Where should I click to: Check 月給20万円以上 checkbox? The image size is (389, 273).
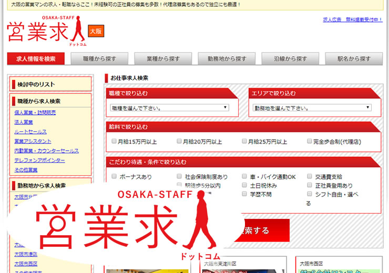point(179,141)
